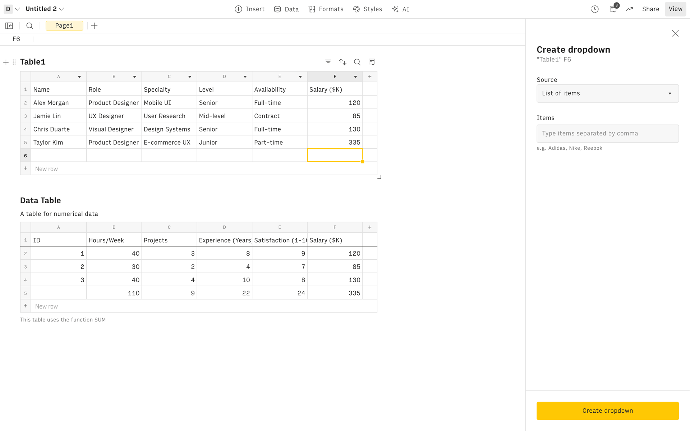Open the Insert menu
This screenshot has height=431, width=690.
point(249,9)
